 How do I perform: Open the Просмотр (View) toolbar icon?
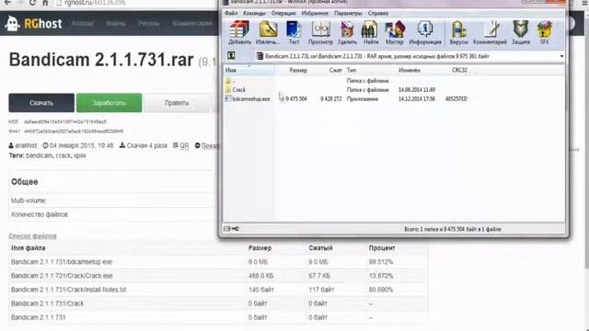click(320, 32)
